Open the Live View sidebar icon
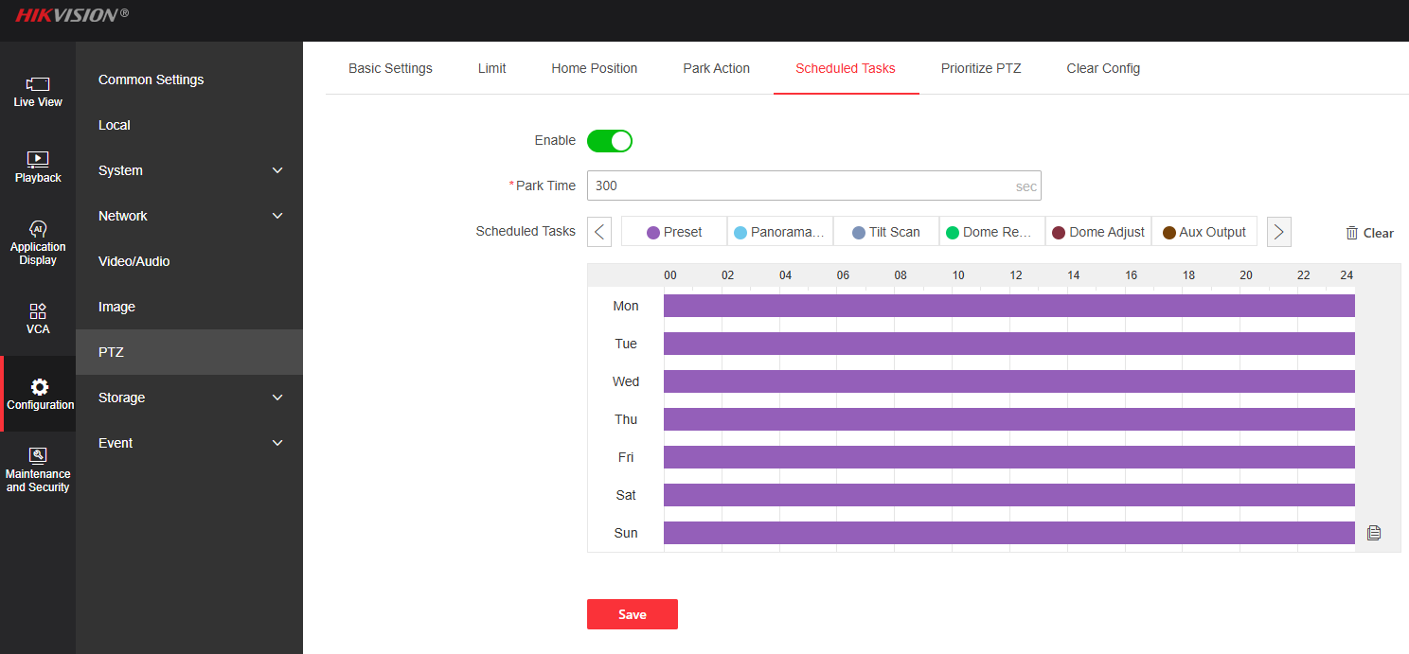 [x=38, y=84]
